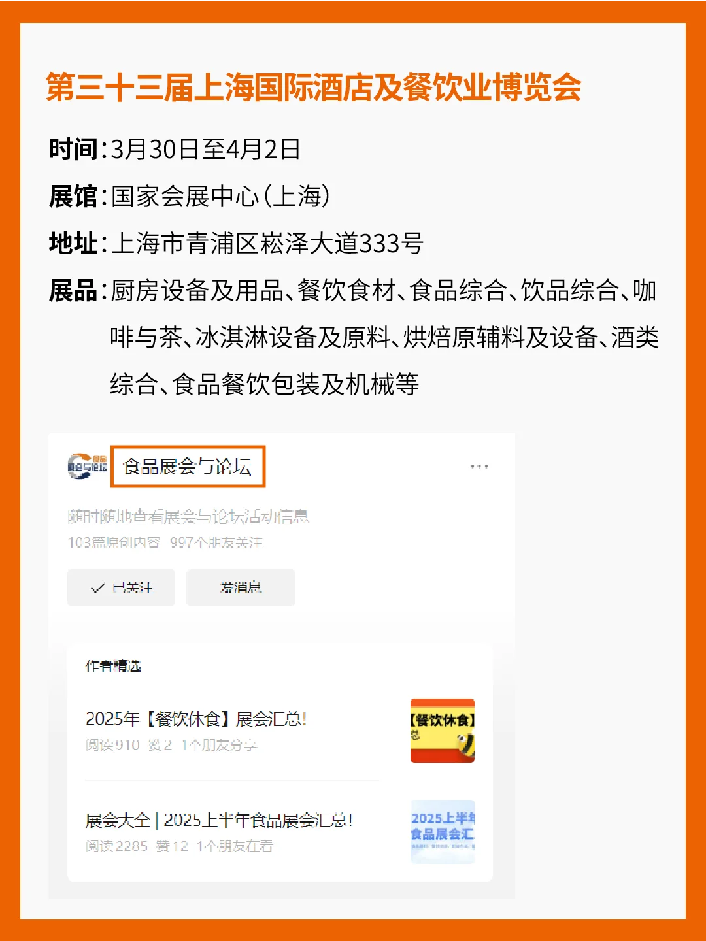Click the 作者精选 section heading
This screenshot has width=706, height=941.
113,666
